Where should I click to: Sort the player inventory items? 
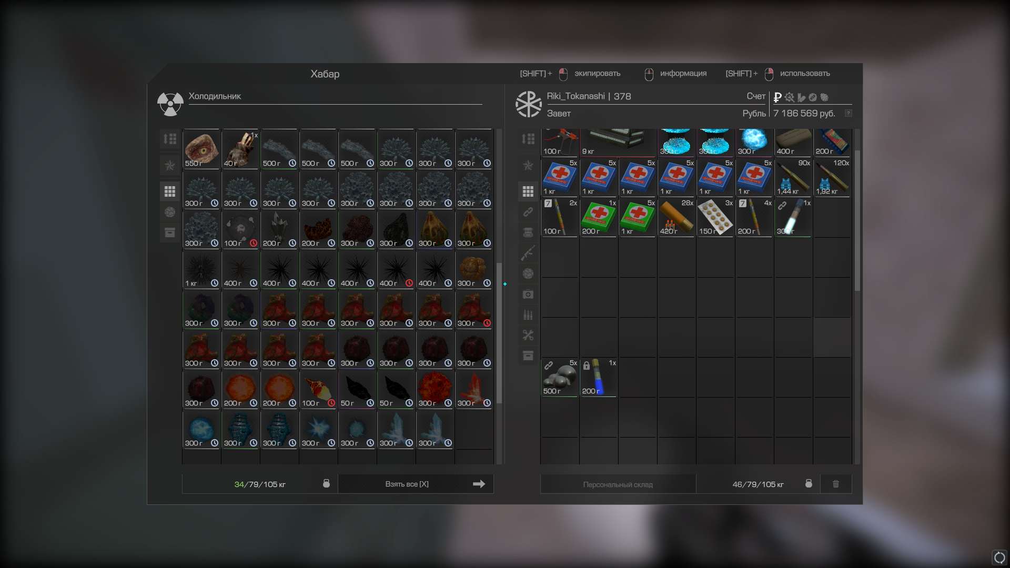[528, 139]
